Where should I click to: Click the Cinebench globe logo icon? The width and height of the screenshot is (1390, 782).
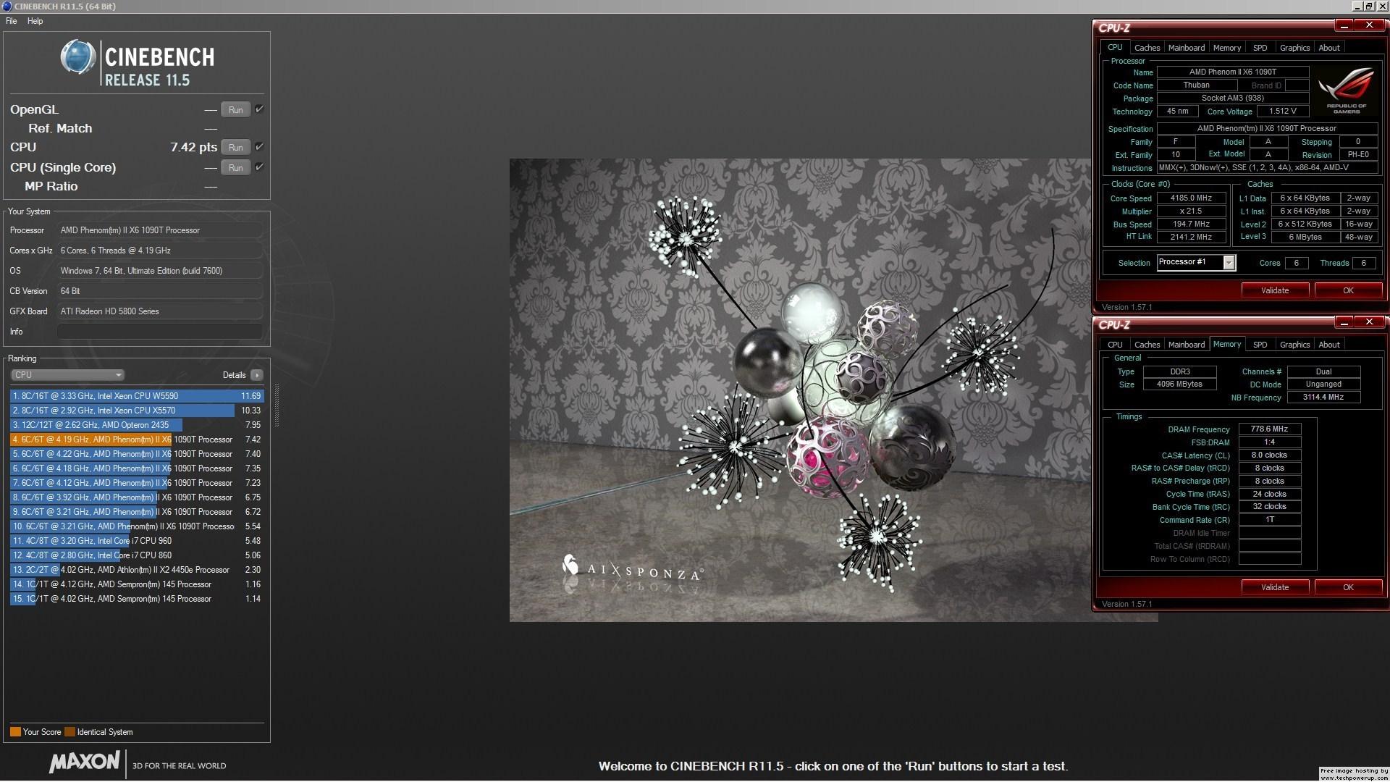click(x=78, y=57)
